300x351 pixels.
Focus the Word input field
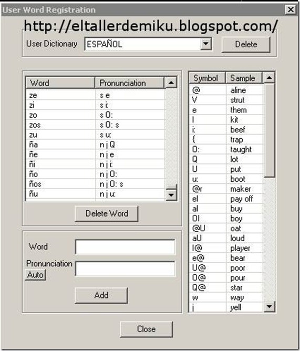coord(125,247)
